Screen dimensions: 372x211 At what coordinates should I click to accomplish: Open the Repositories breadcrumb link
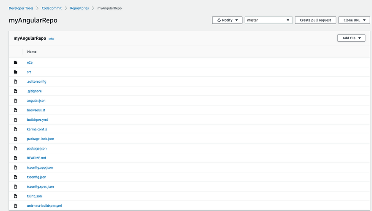[x=79, y=8]
